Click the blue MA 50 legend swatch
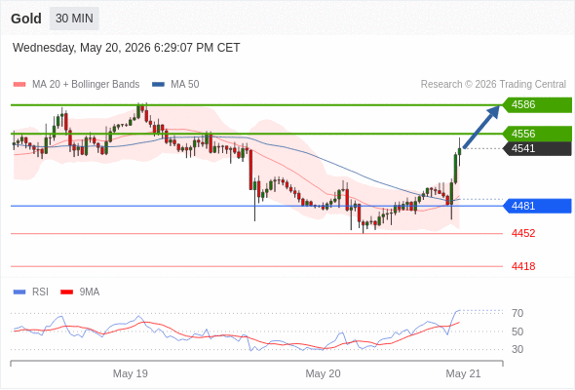This screenshot has height=390, width=575. pos(158,85)
